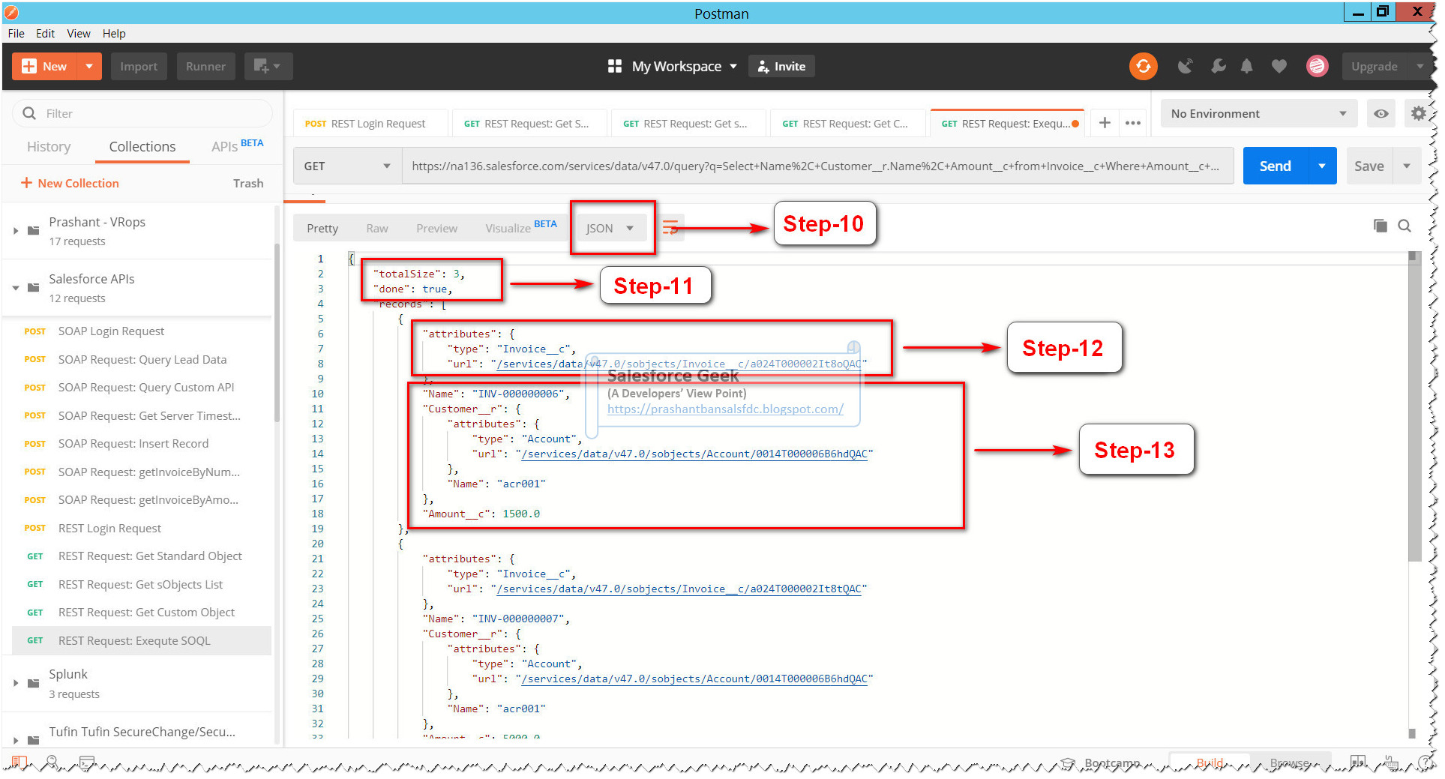Open the Capture requests satellite icon
The height and width of the screenshot is (779, 1445).
click(x=1186, y=66)
